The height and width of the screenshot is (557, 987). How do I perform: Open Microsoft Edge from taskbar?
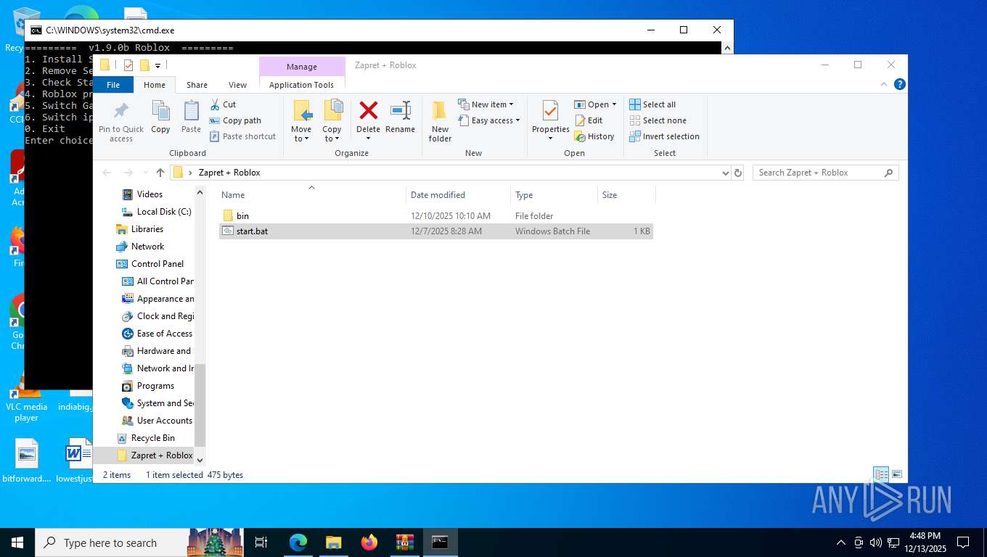(x=298, y=542)
